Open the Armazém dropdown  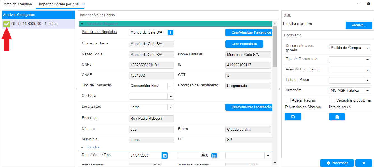[367, 91]
